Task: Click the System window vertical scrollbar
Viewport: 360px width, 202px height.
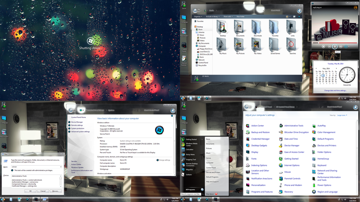Action: point(174,145)
